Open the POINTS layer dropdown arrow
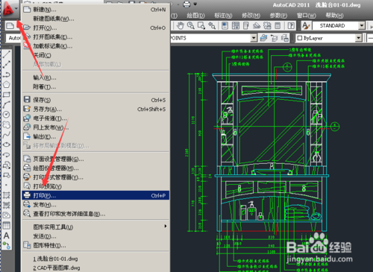373x272 pixels. [254, 38]
